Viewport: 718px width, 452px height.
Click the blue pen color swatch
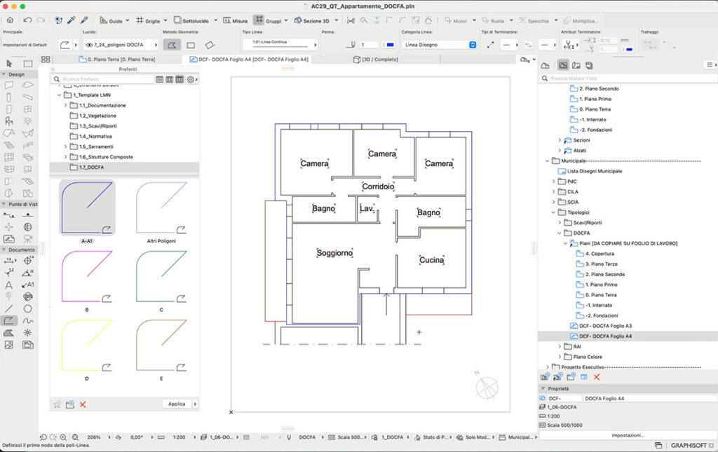(x=390, y=45)
